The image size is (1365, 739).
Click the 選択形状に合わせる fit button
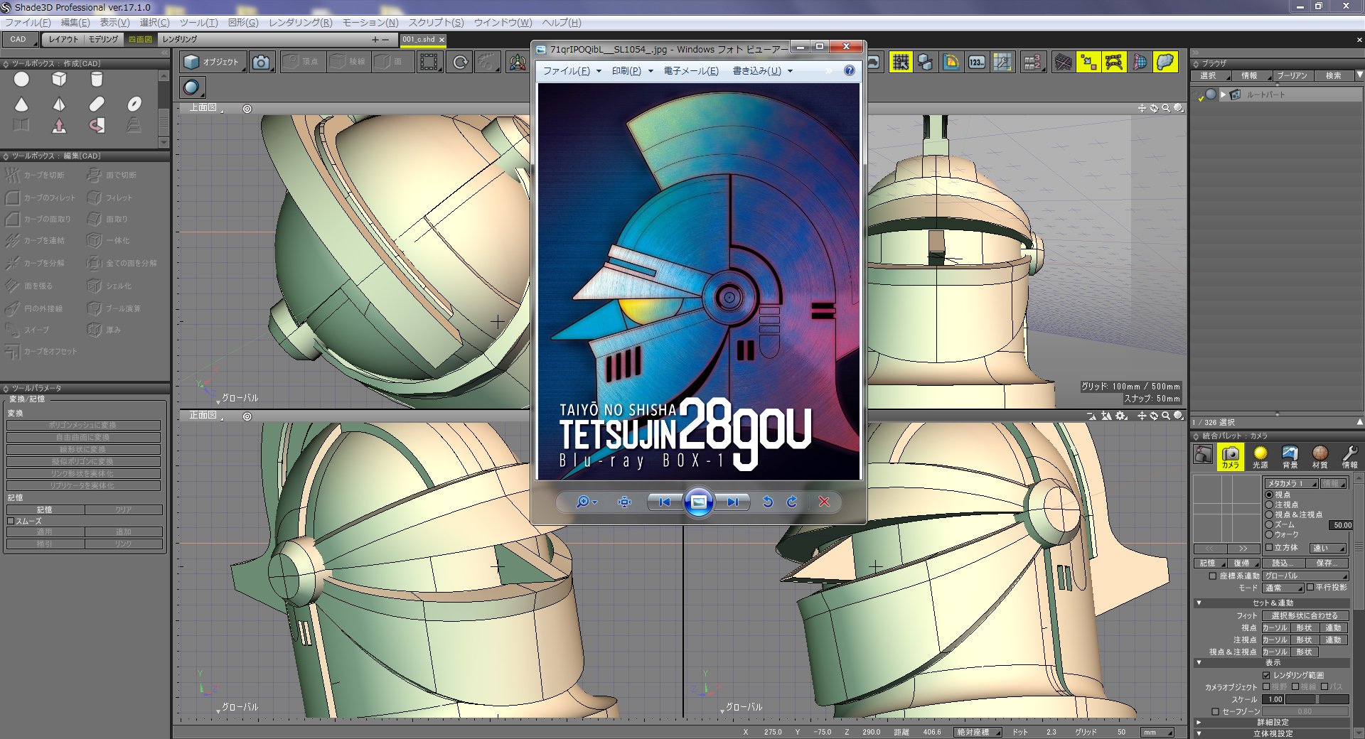[x=1305, y=615]
